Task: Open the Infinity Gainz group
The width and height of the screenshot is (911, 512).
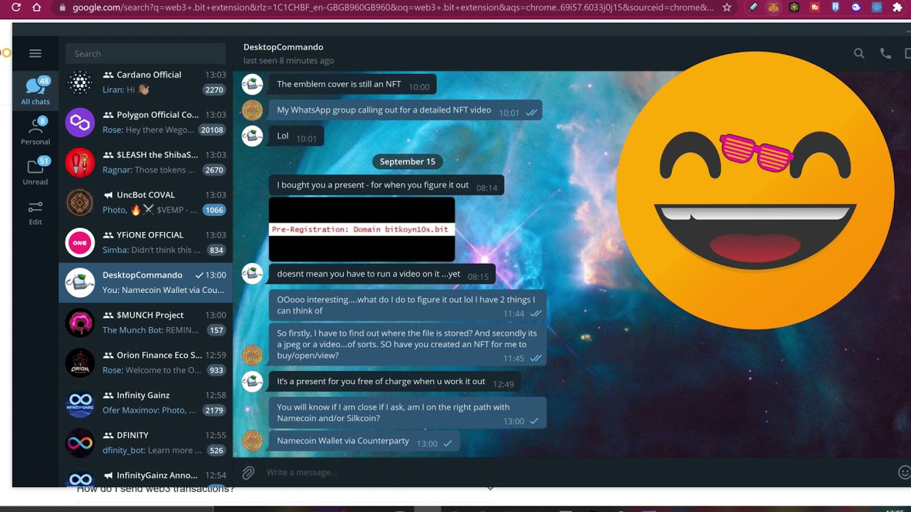Action: click(146, 402)
